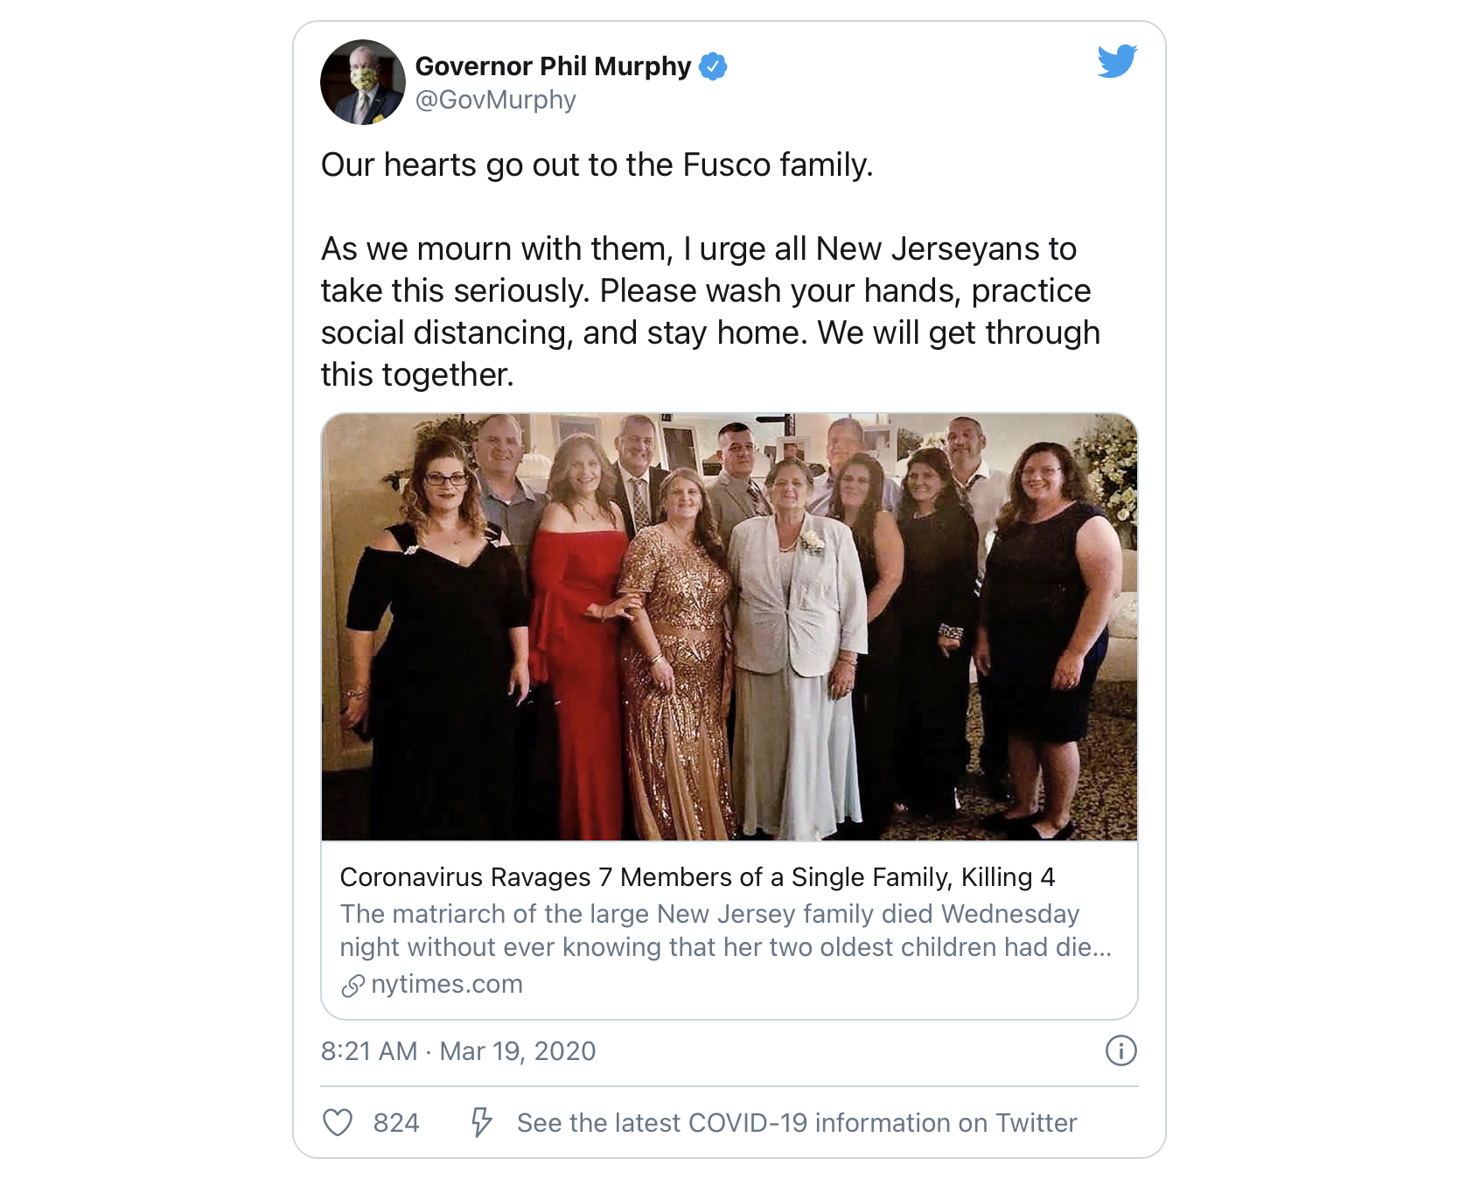Click the blue verified badge
Image resolution: width=1459 pixels, height=1193 pixels.
click(713, 66)
